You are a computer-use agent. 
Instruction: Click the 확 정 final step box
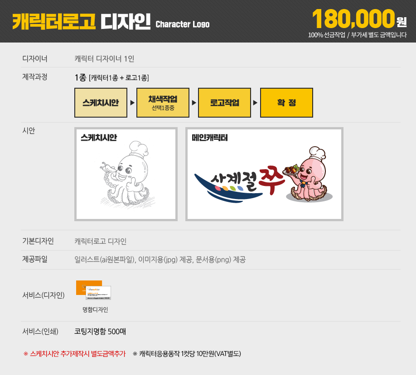286,103
